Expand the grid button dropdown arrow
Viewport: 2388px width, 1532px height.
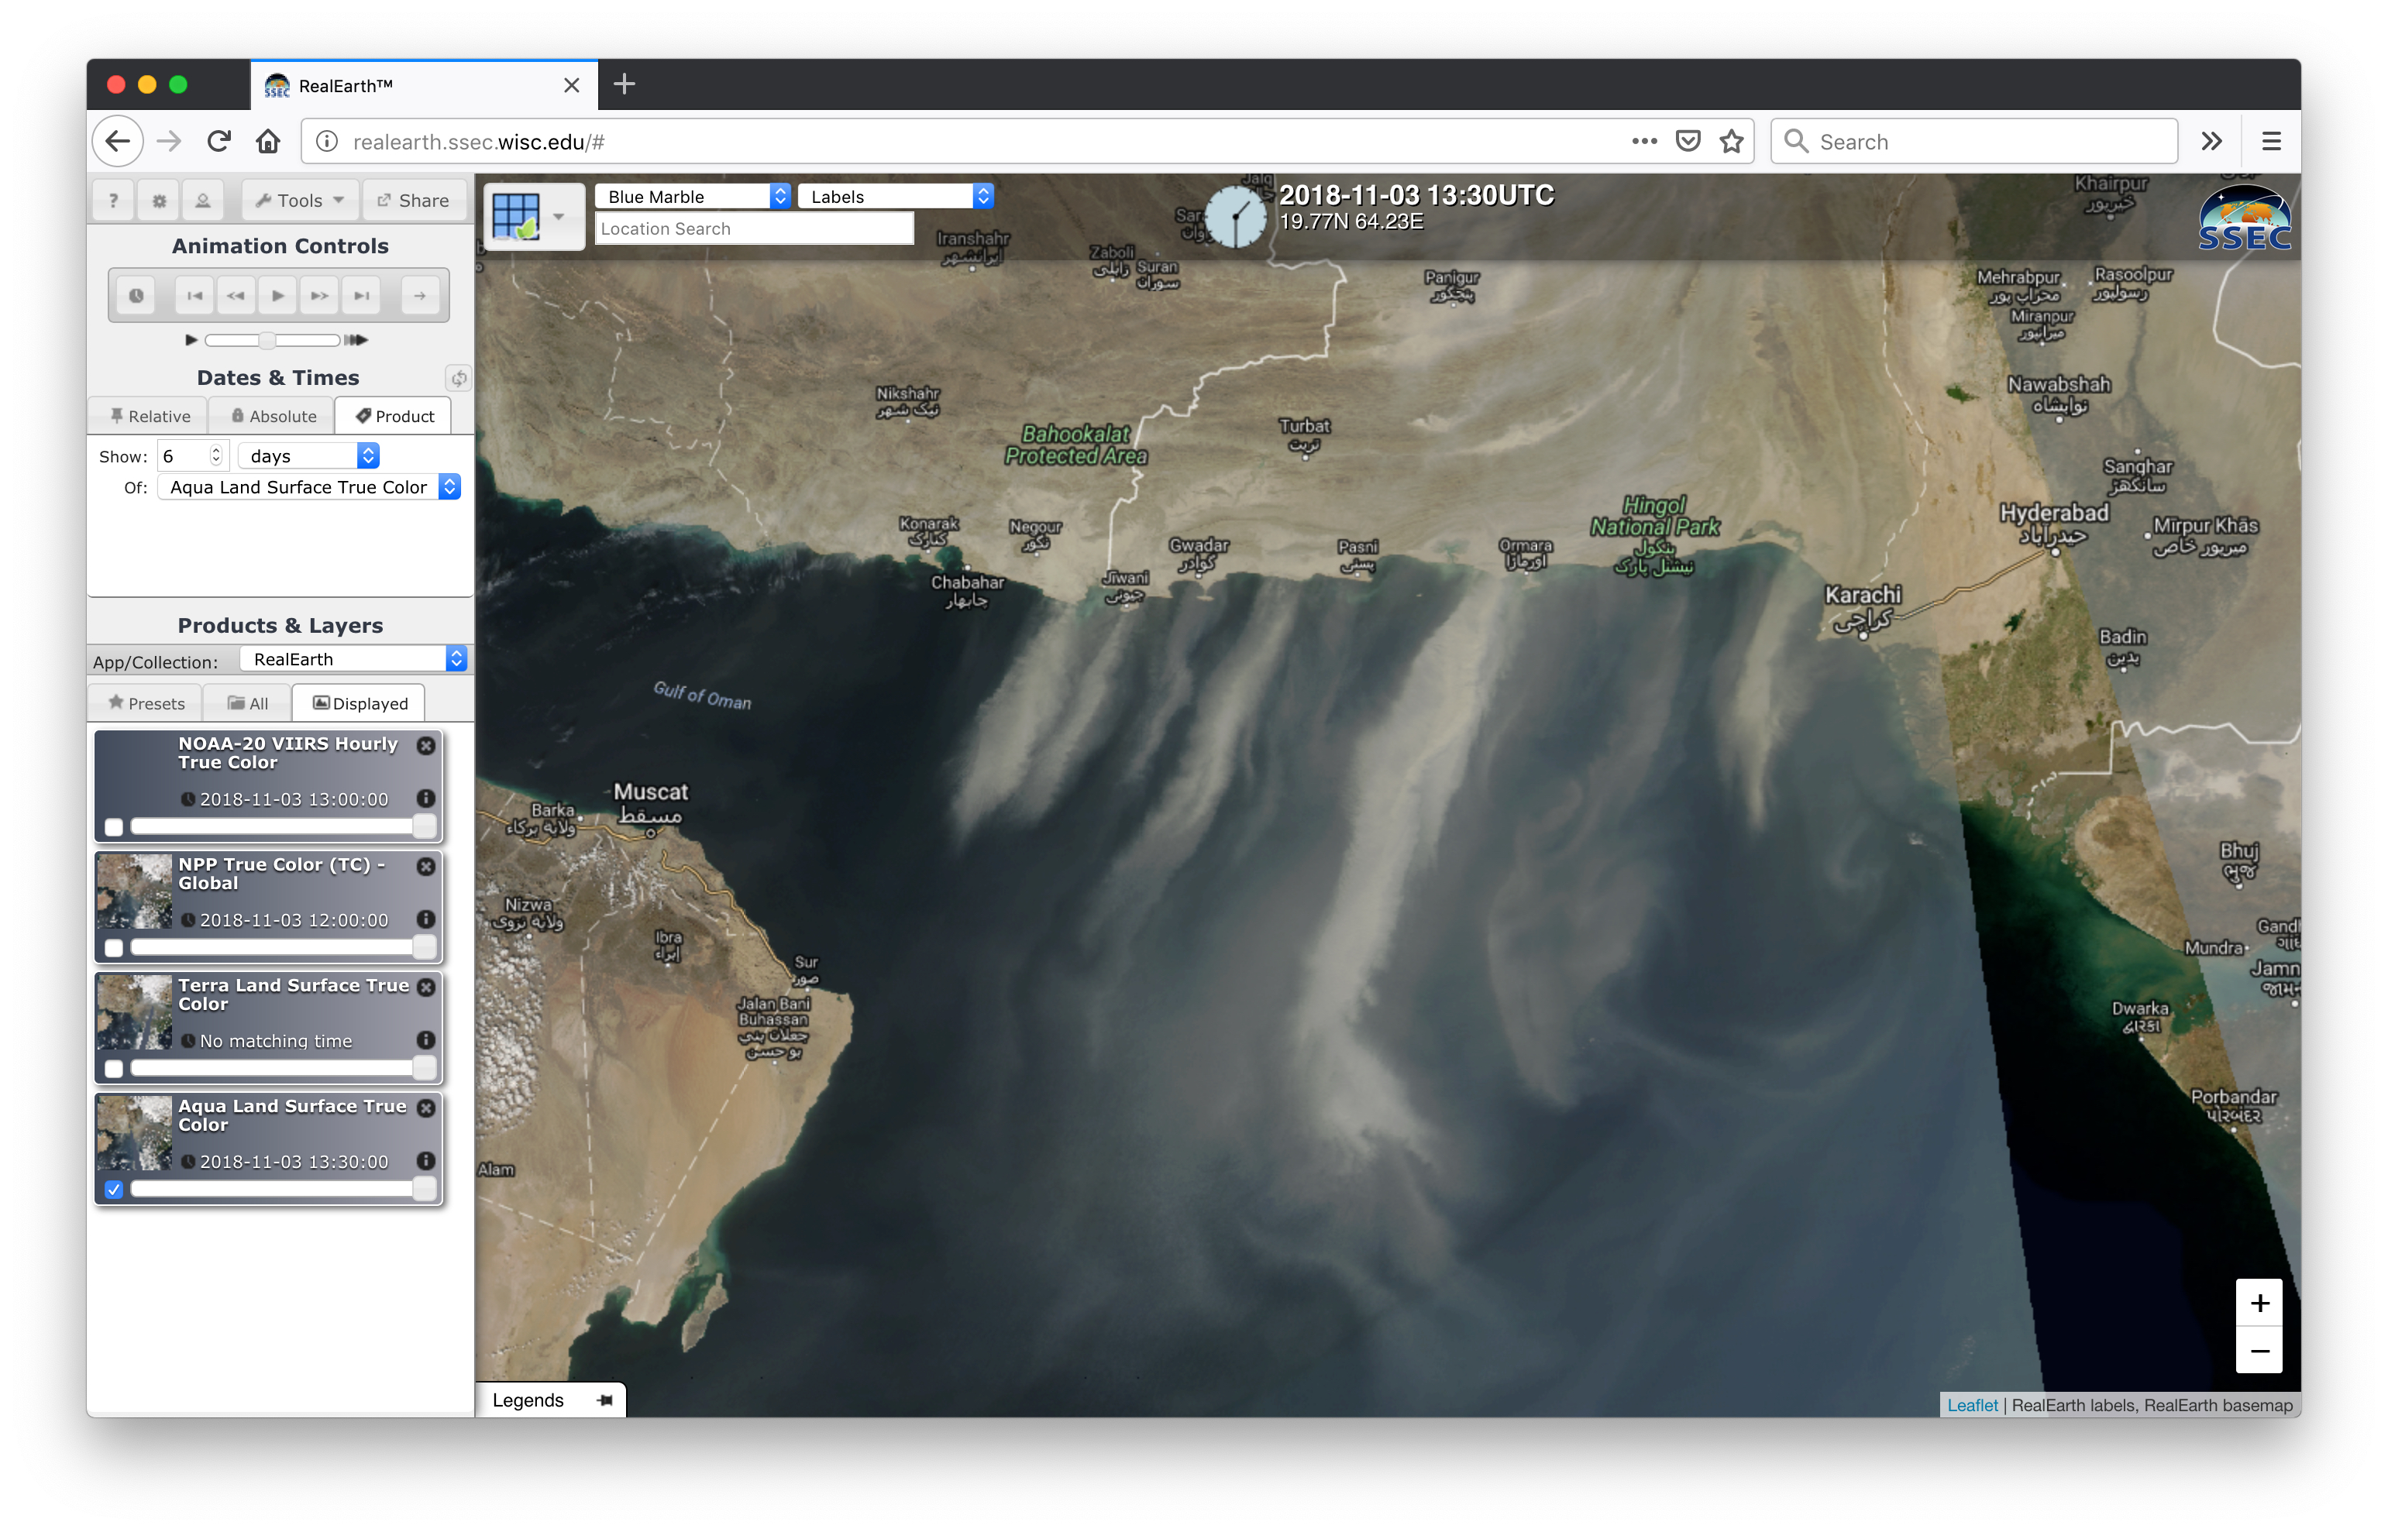point(559,216)
